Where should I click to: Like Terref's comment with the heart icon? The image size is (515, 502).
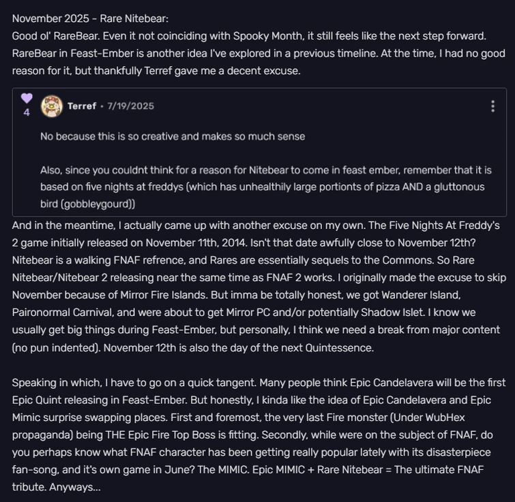point(27,98)
